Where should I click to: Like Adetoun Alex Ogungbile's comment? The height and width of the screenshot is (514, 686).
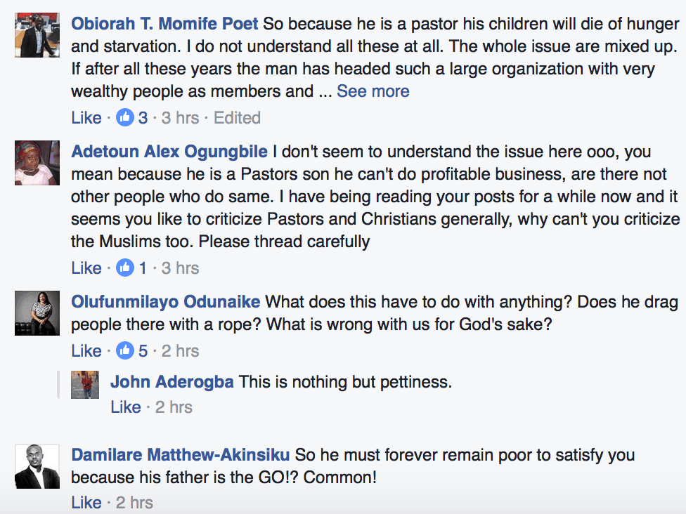tap(86, 268)
